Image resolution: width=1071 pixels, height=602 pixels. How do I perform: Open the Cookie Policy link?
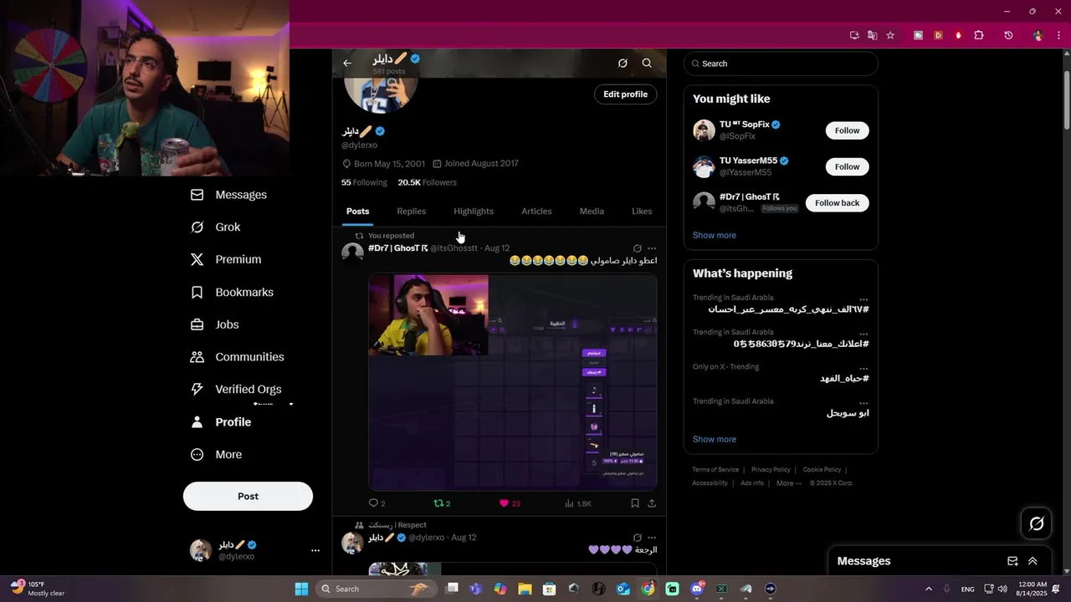[x=822, y=470]
